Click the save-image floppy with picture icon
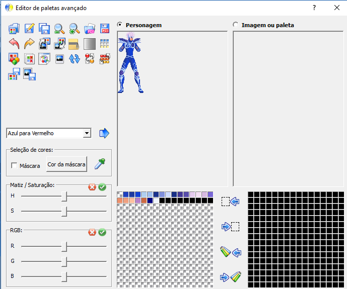The width and height of the screenshot is (347, 289). coord(29,74)
